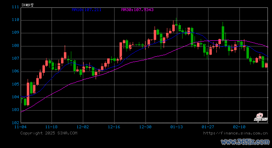Click the MA30:107.9343 indicator label
272x148 pixels.
[x=137, y=10]
